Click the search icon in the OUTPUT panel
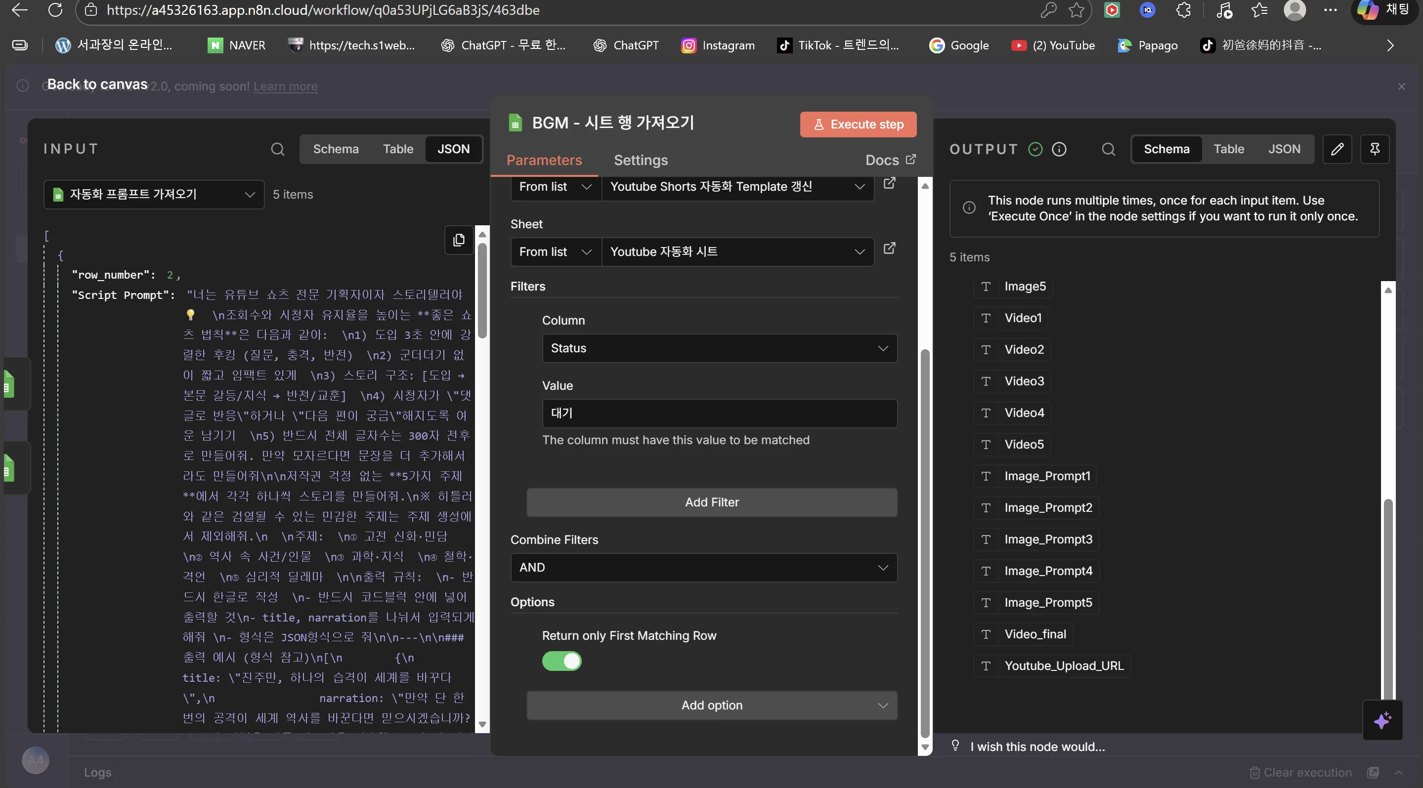The image size is (1423, 788). (1109, 149)
